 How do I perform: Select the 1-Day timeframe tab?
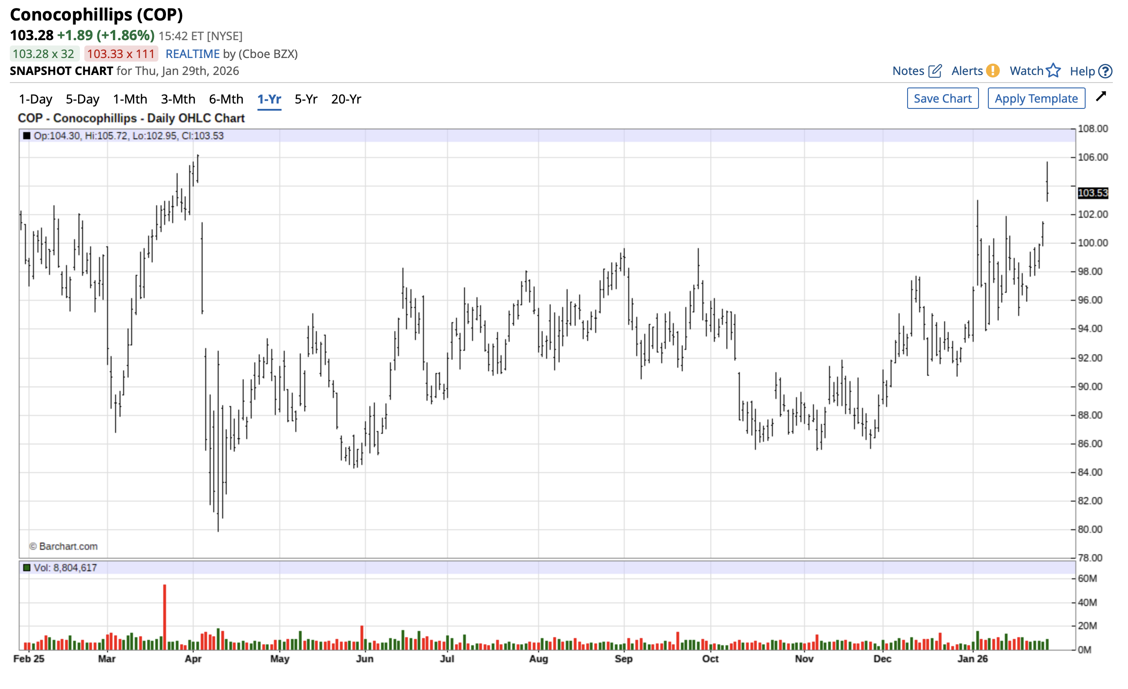click(35, 99)
